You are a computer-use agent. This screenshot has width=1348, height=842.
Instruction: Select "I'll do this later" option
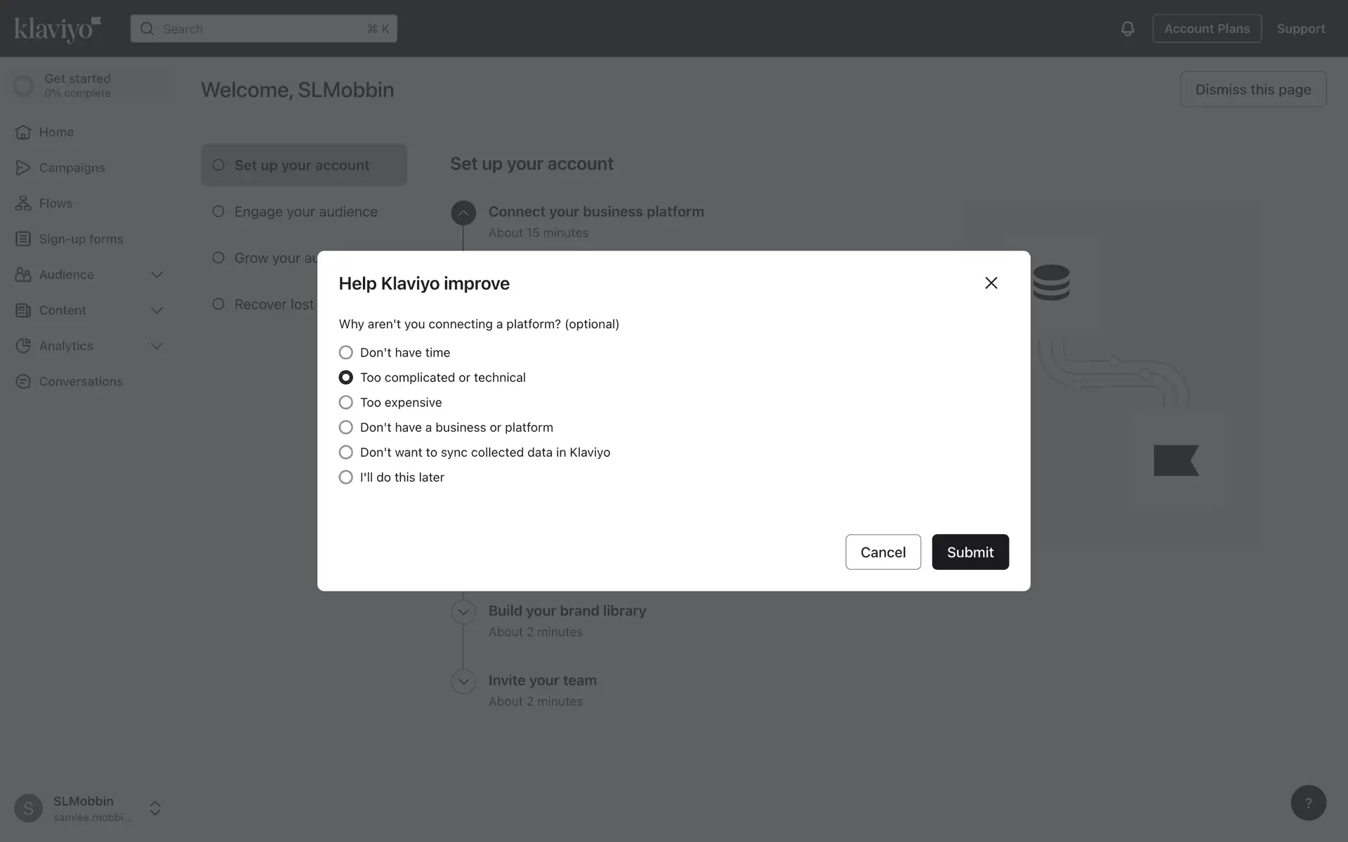(x=346, y=477)
